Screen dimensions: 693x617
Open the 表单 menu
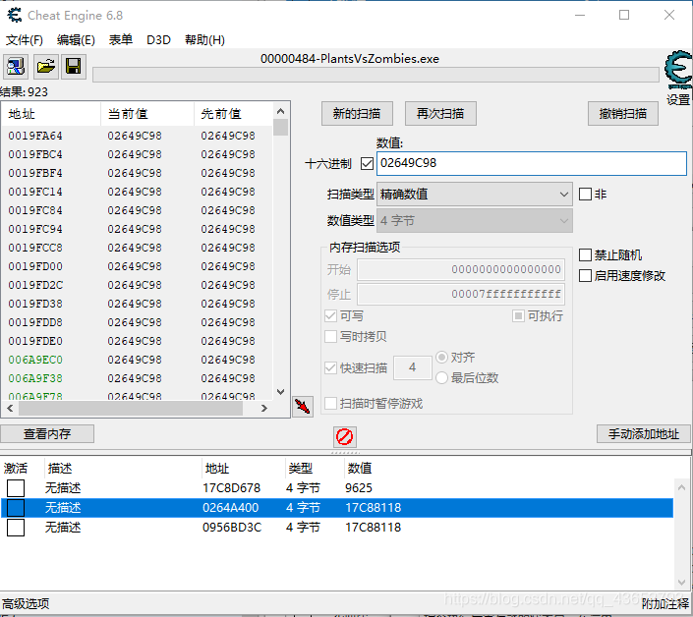[121, 40]
